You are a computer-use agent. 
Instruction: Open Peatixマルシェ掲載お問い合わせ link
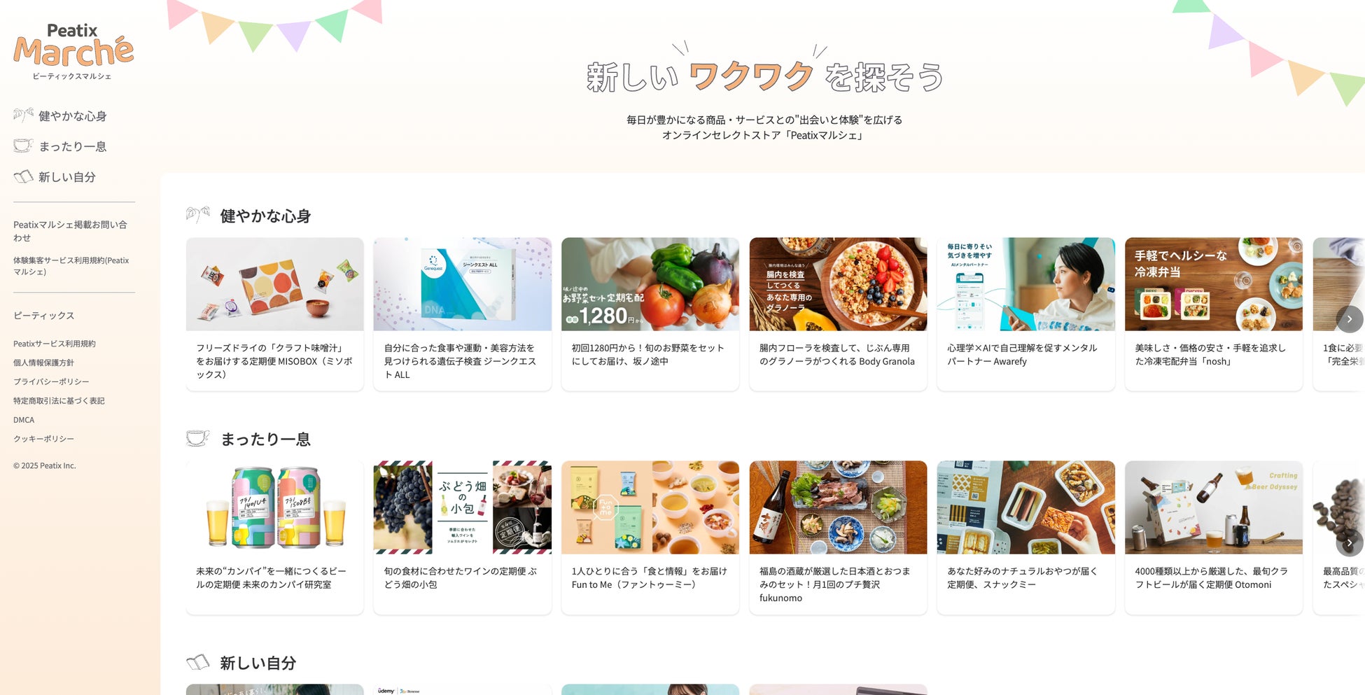pyautogui.click(x=70, y=231)
